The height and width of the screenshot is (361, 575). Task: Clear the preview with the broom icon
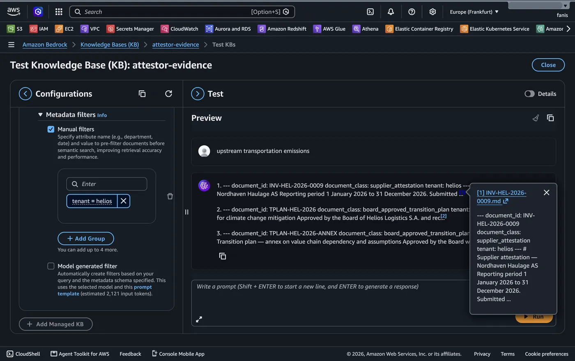click(536, 118)
